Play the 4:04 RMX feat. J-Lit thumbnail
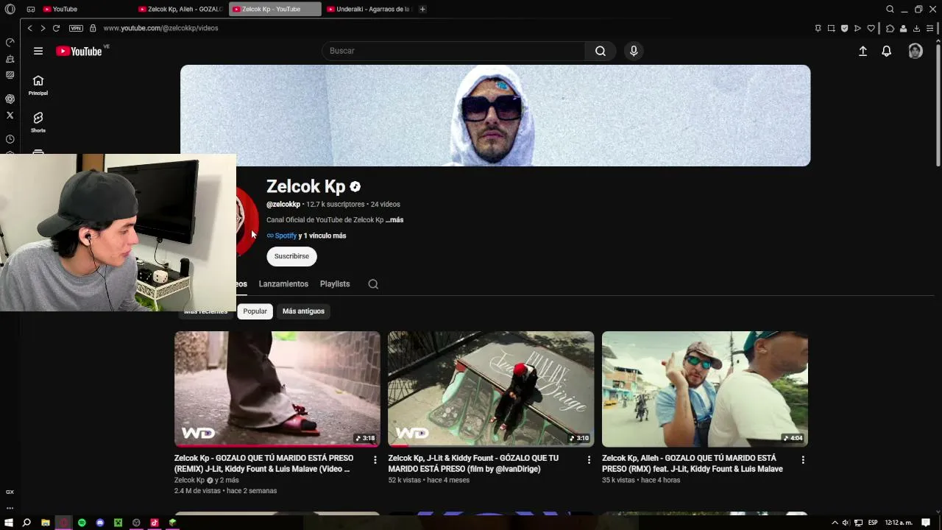The image size is (942, 530). pos(705,389)
